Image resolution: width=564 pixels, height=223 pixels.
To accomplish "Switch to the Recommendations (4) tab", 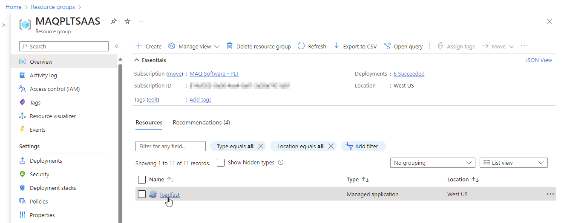I will pos(201,122).
